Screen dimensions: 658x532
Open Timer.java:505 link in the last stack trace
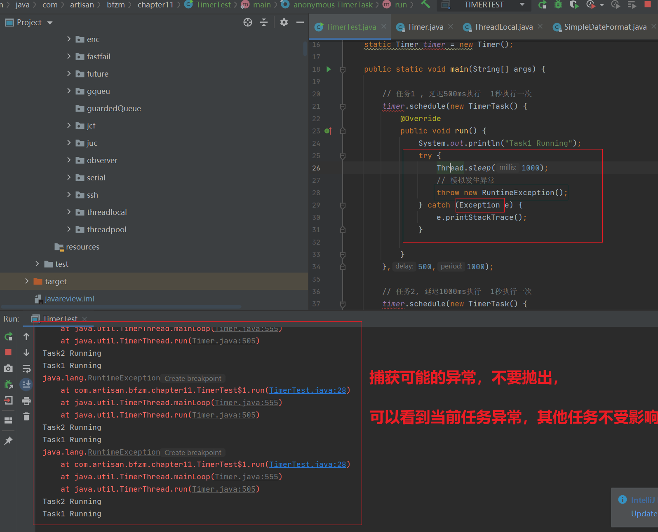[224, 489]
